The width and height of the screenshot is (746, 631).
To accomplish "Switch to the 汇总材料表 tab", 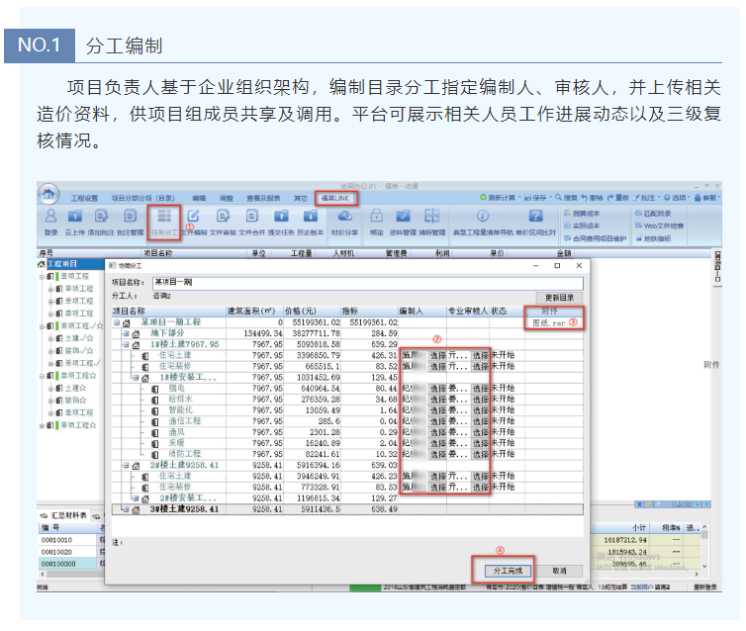I will click(x=65, y=515).
